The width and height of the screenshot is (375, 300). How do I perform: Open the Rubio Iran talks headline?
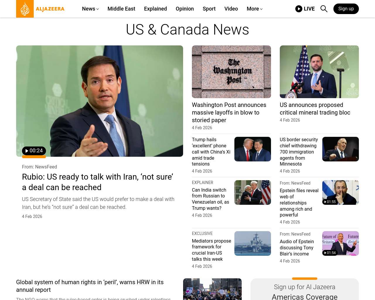[98, 182]
